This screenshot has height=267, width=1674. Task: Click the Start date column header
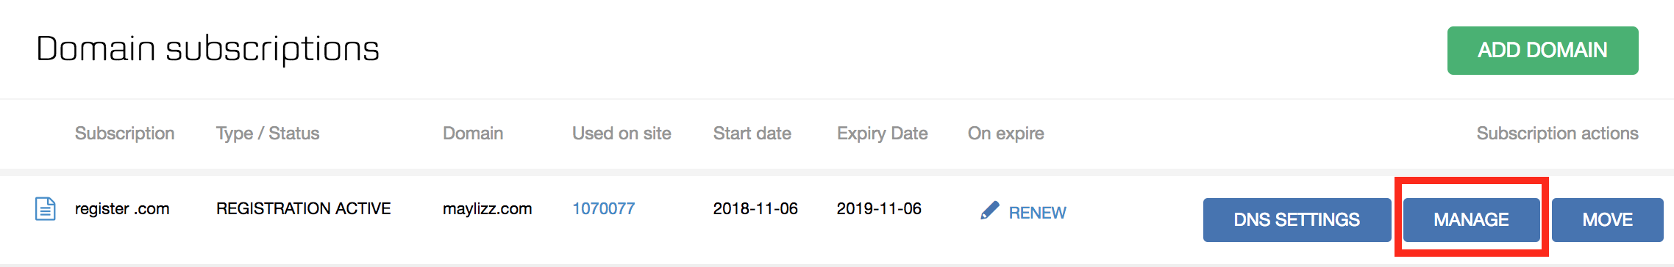coord(752,133)
